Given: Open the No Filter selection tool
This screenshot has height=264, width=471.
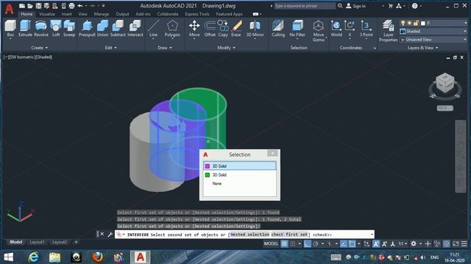Looking at the screenshot, I should (297, 28).
